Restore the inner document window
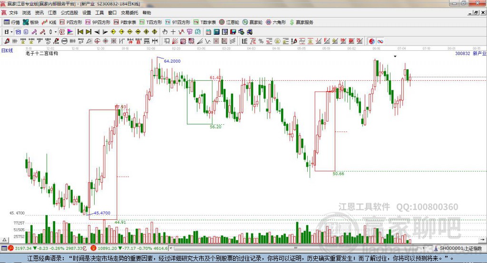 [477, 13]
